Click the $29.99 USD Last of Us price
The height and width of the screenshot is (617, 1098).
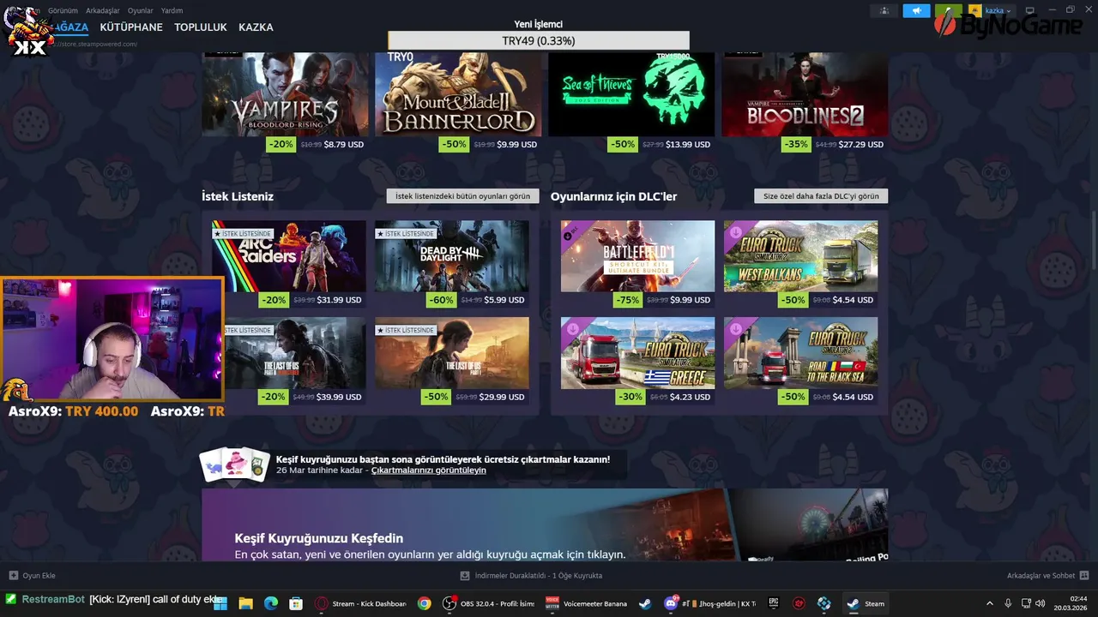pyautogui.click(x=502, y=398)
